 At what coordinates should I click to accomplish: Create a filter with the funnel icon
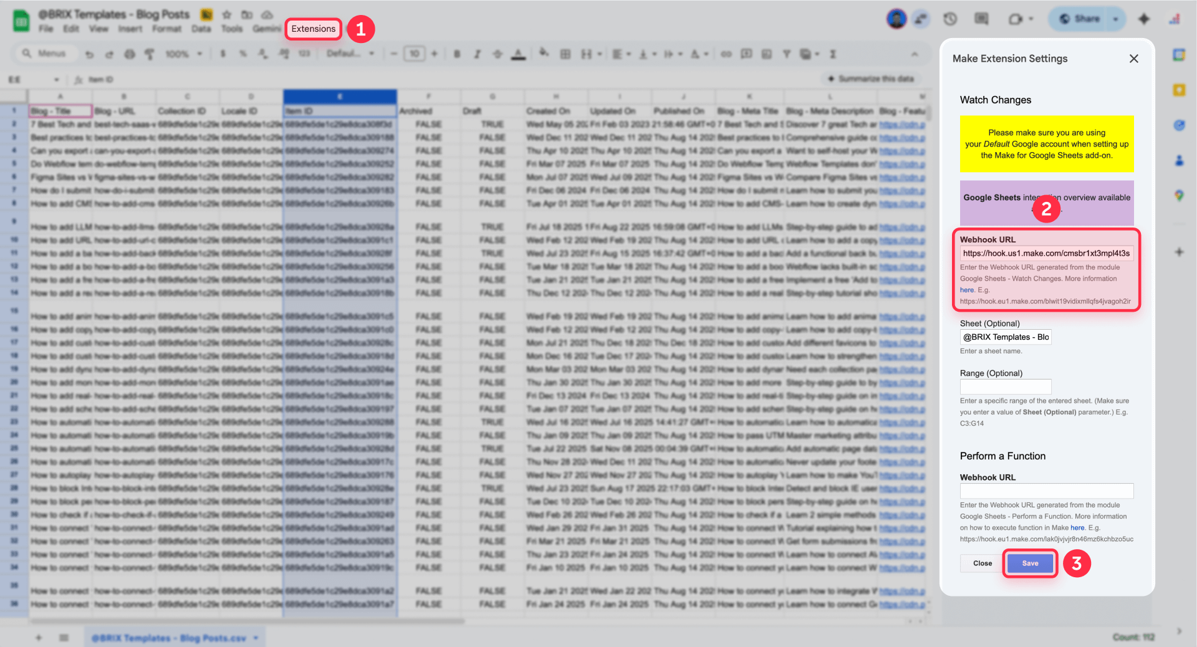(786, 54)
